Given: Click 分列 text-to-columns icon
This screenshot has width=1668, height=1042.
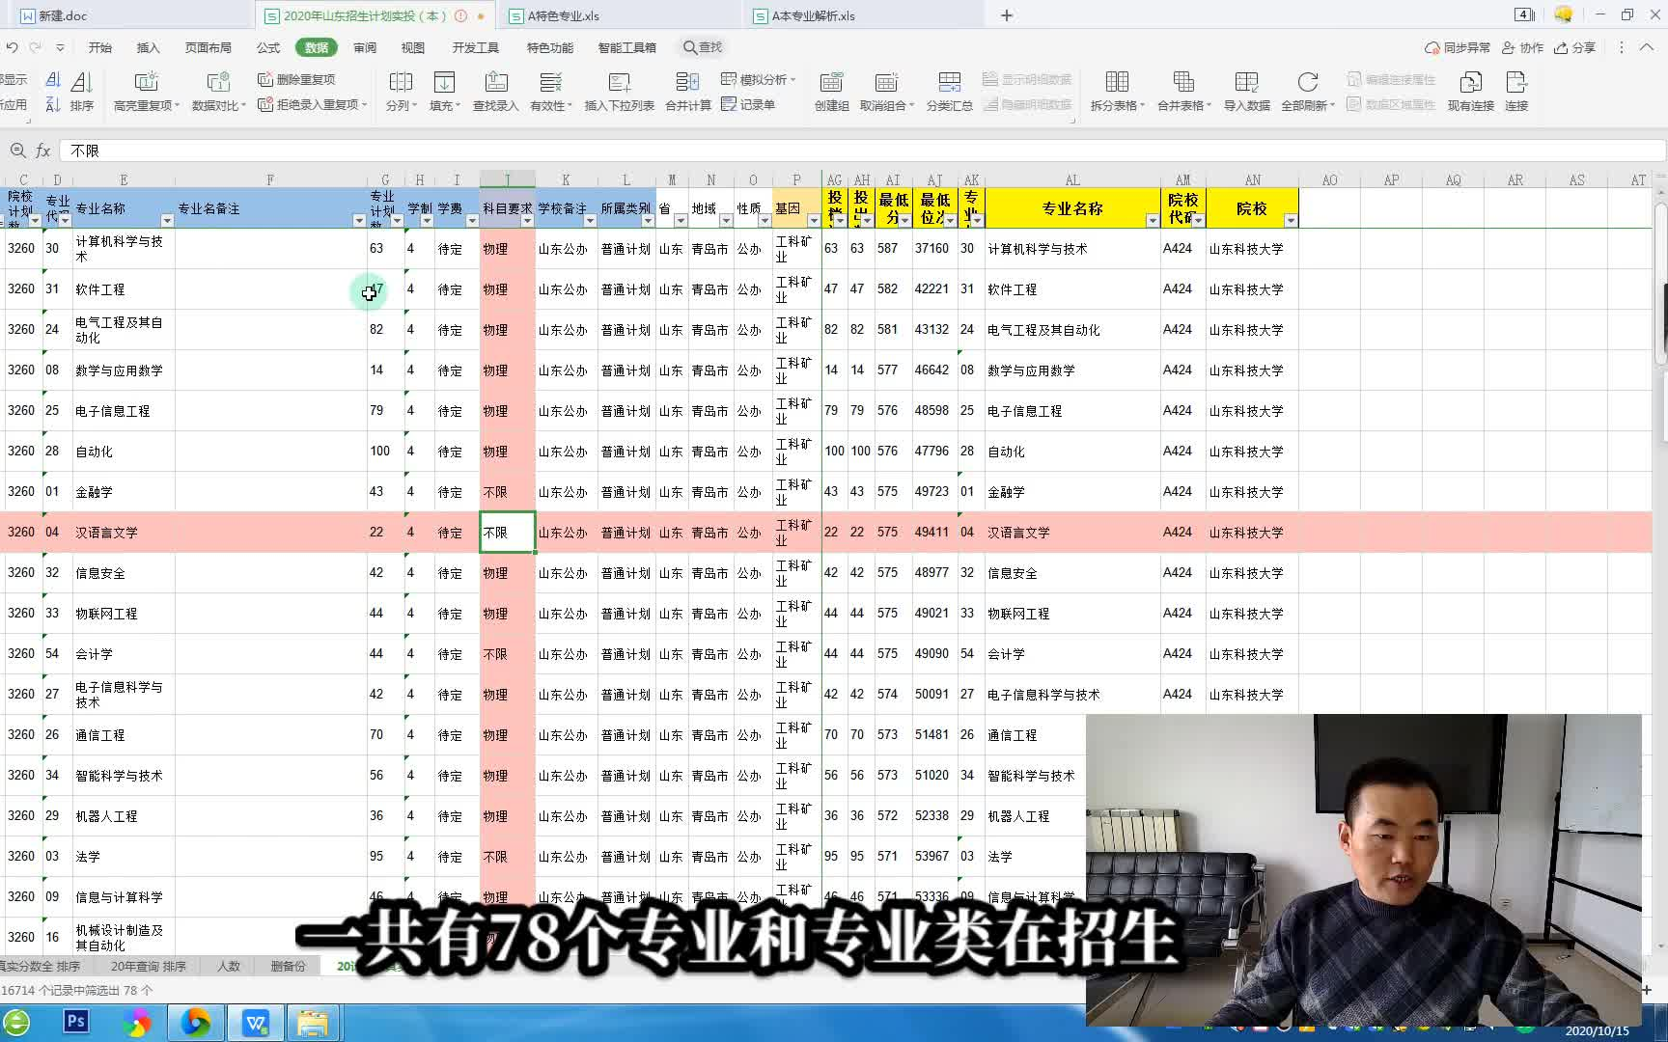Looking at the screenshot, I should point(401,93).
